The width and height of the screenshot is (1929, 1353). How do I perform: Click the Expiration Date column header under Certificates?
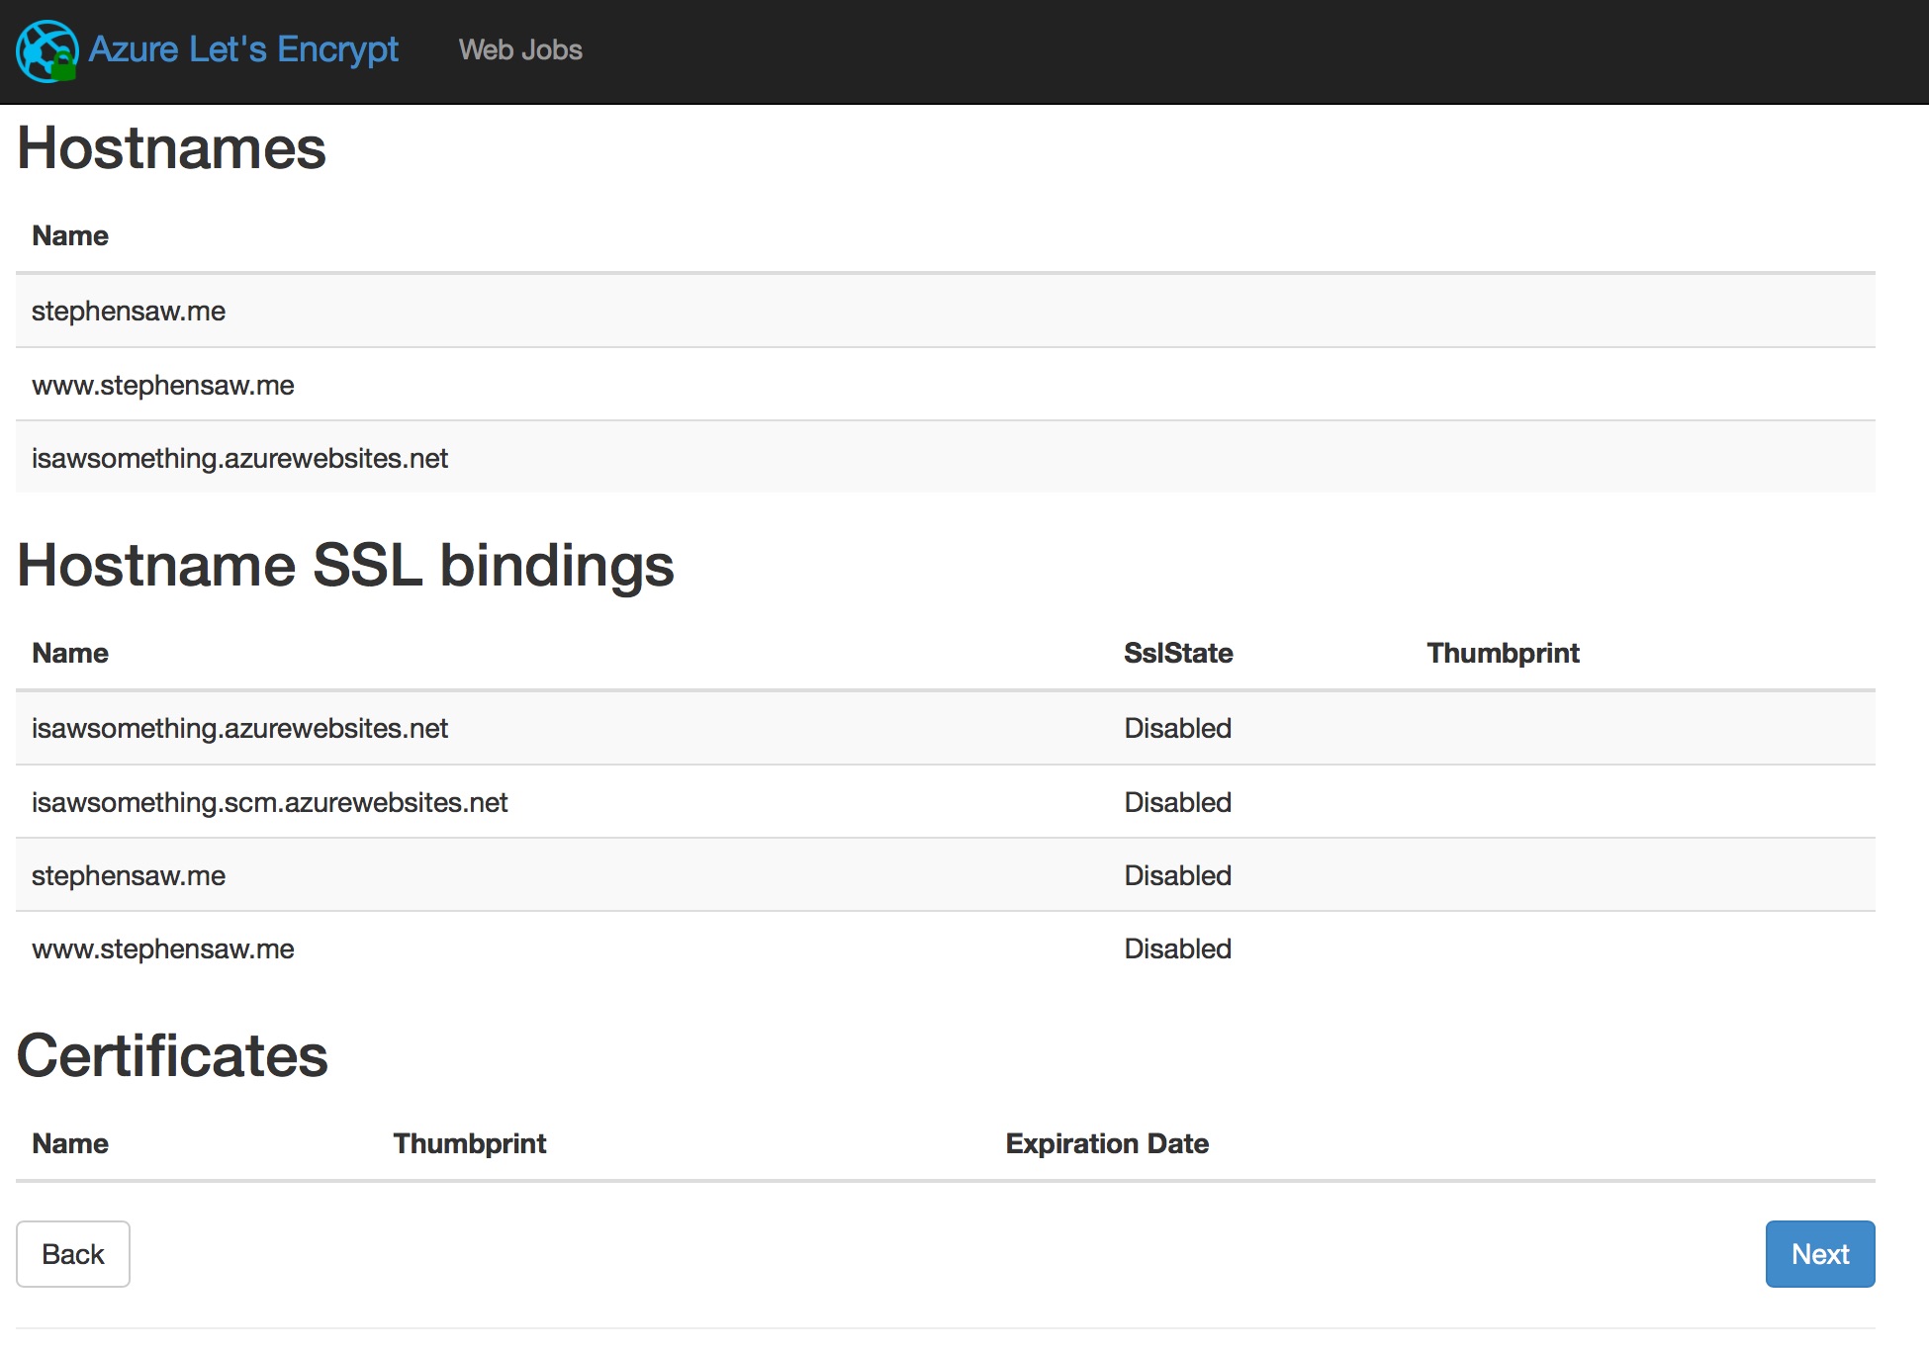click(1106, 1143)
